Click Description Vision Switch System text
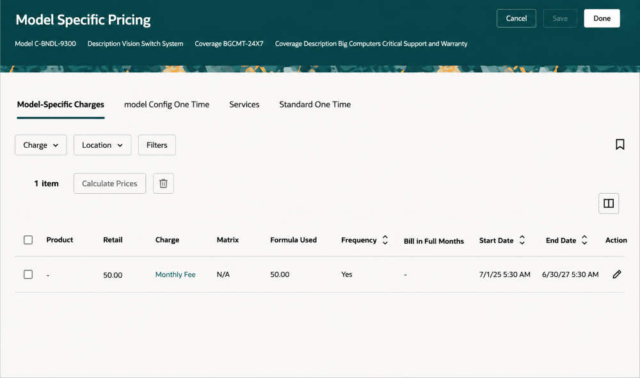The image size is (640, 378). point(136,43)
